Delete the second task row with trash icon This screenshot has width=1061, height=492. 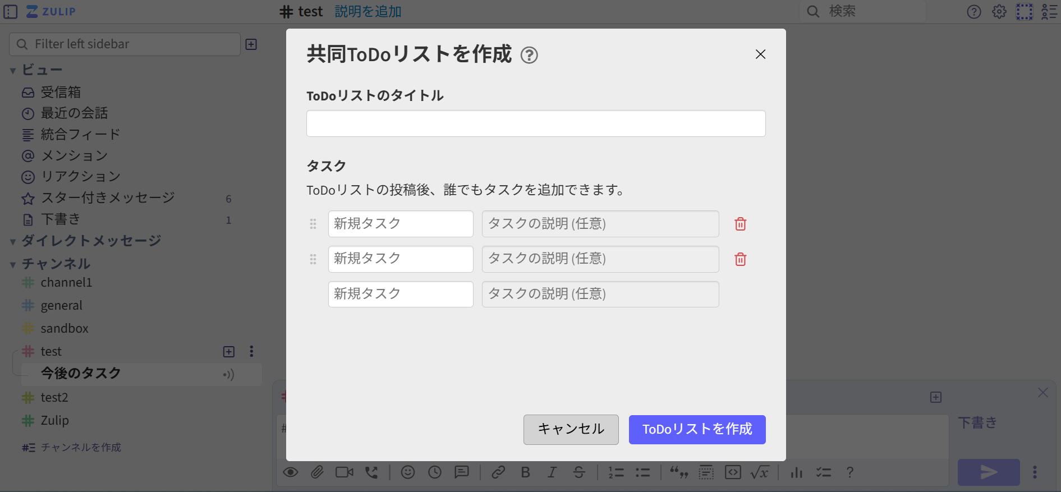[x=741, y=259]
